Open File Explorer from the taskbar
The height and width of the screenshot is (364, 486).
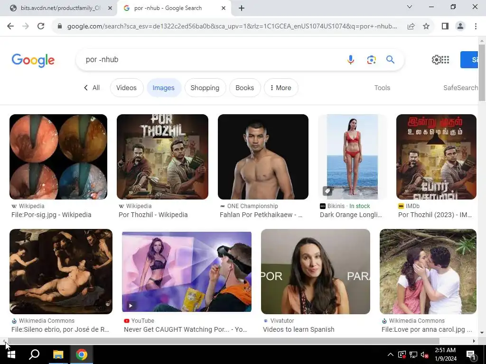tap(58, 355)
